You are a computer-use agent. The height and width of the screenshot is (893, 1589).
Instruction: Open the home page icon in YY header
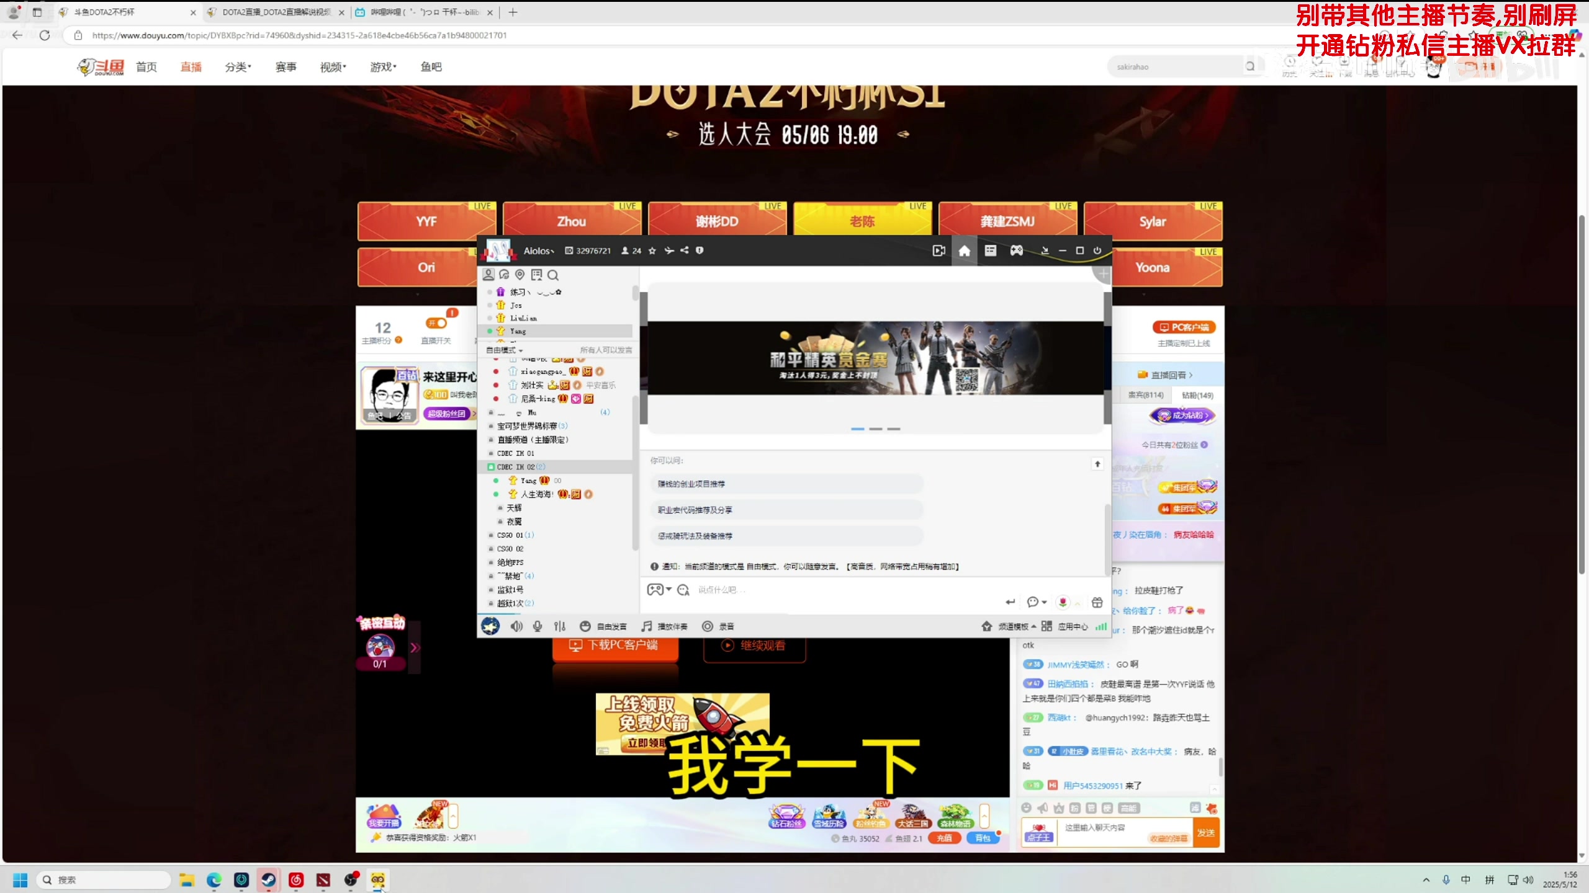pos(964,251)
